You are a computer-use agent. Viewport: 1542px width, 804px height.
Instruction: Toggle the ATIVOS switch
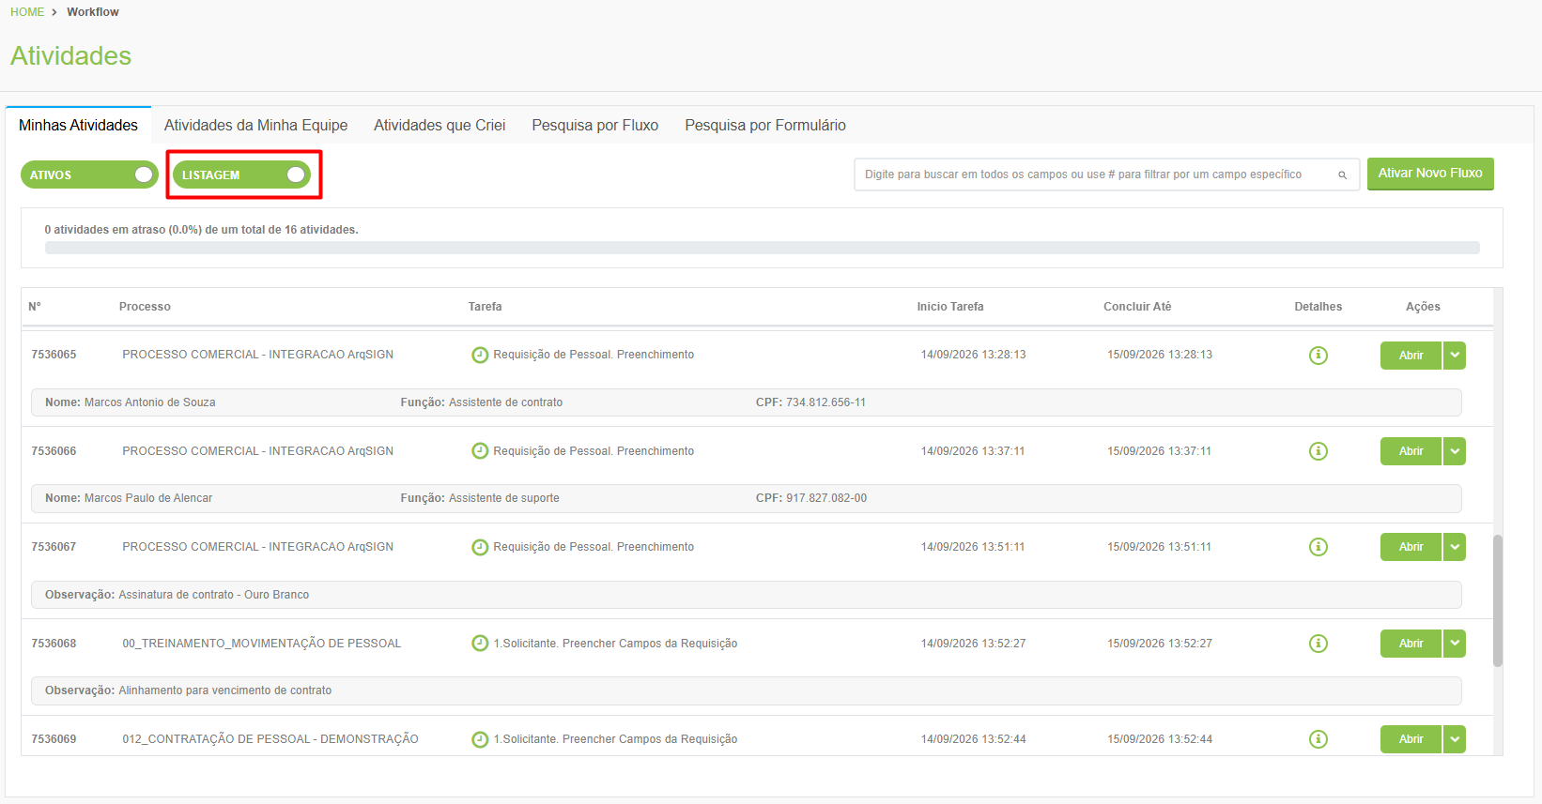point(89,174)
